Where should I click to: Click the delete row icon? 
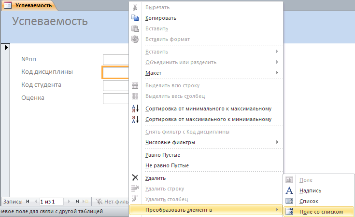coord(135,188)
